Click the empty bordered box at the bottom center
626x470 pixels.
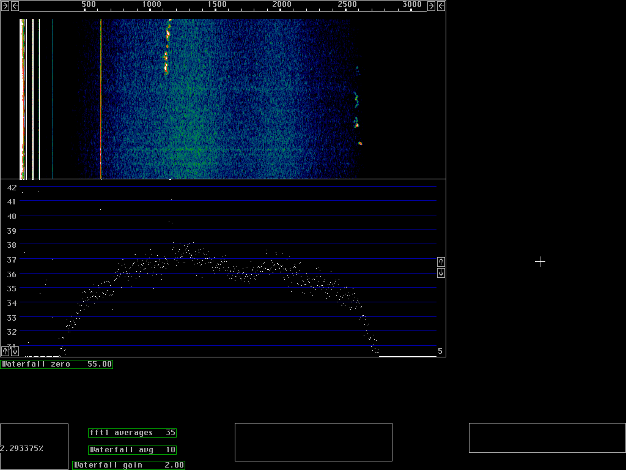click(314, 442)
